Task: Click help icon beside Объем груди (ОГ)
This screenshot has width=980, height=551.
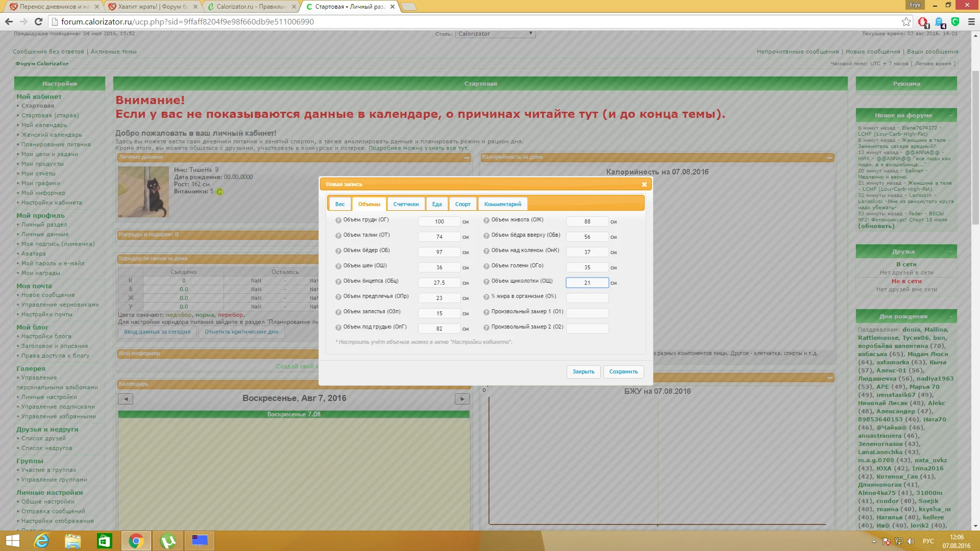Action: 338,220
